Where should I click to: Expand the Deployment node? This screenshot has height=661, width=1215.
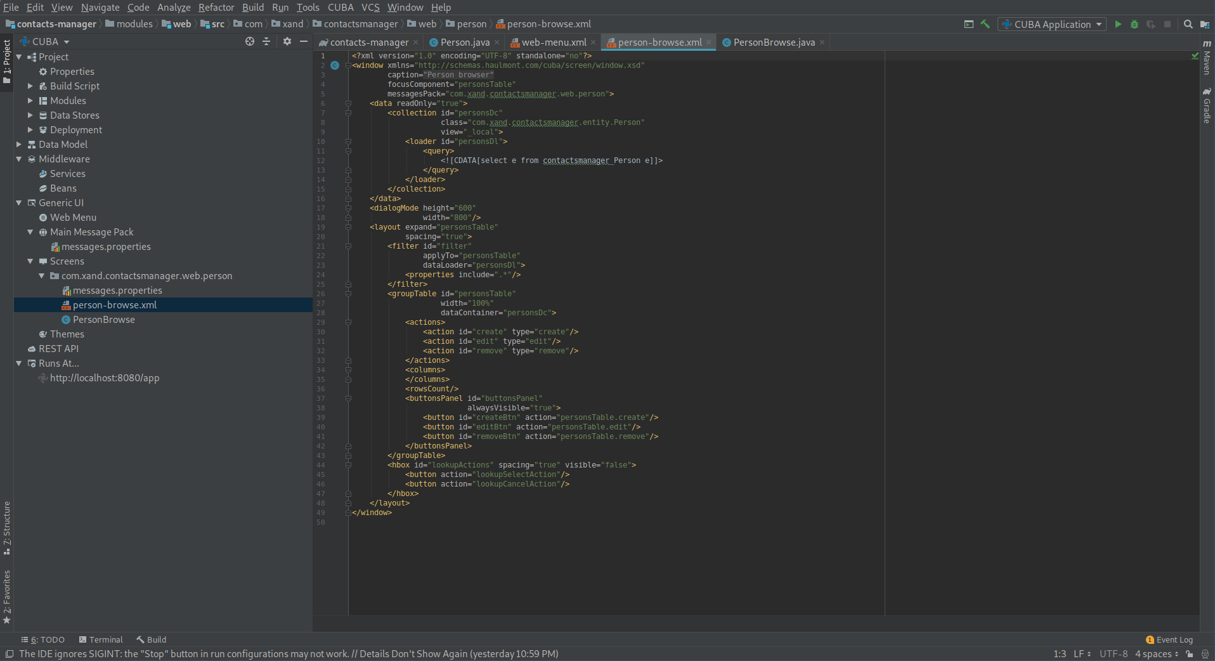point(30,130)
